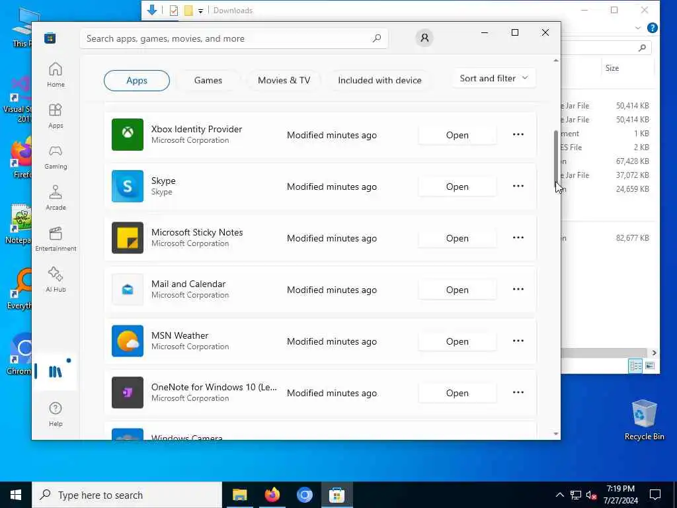Image resolution: width=677 pixels, height=508 pixels.
Task: Open more options for OneNote
Action: tap(518, 393)
